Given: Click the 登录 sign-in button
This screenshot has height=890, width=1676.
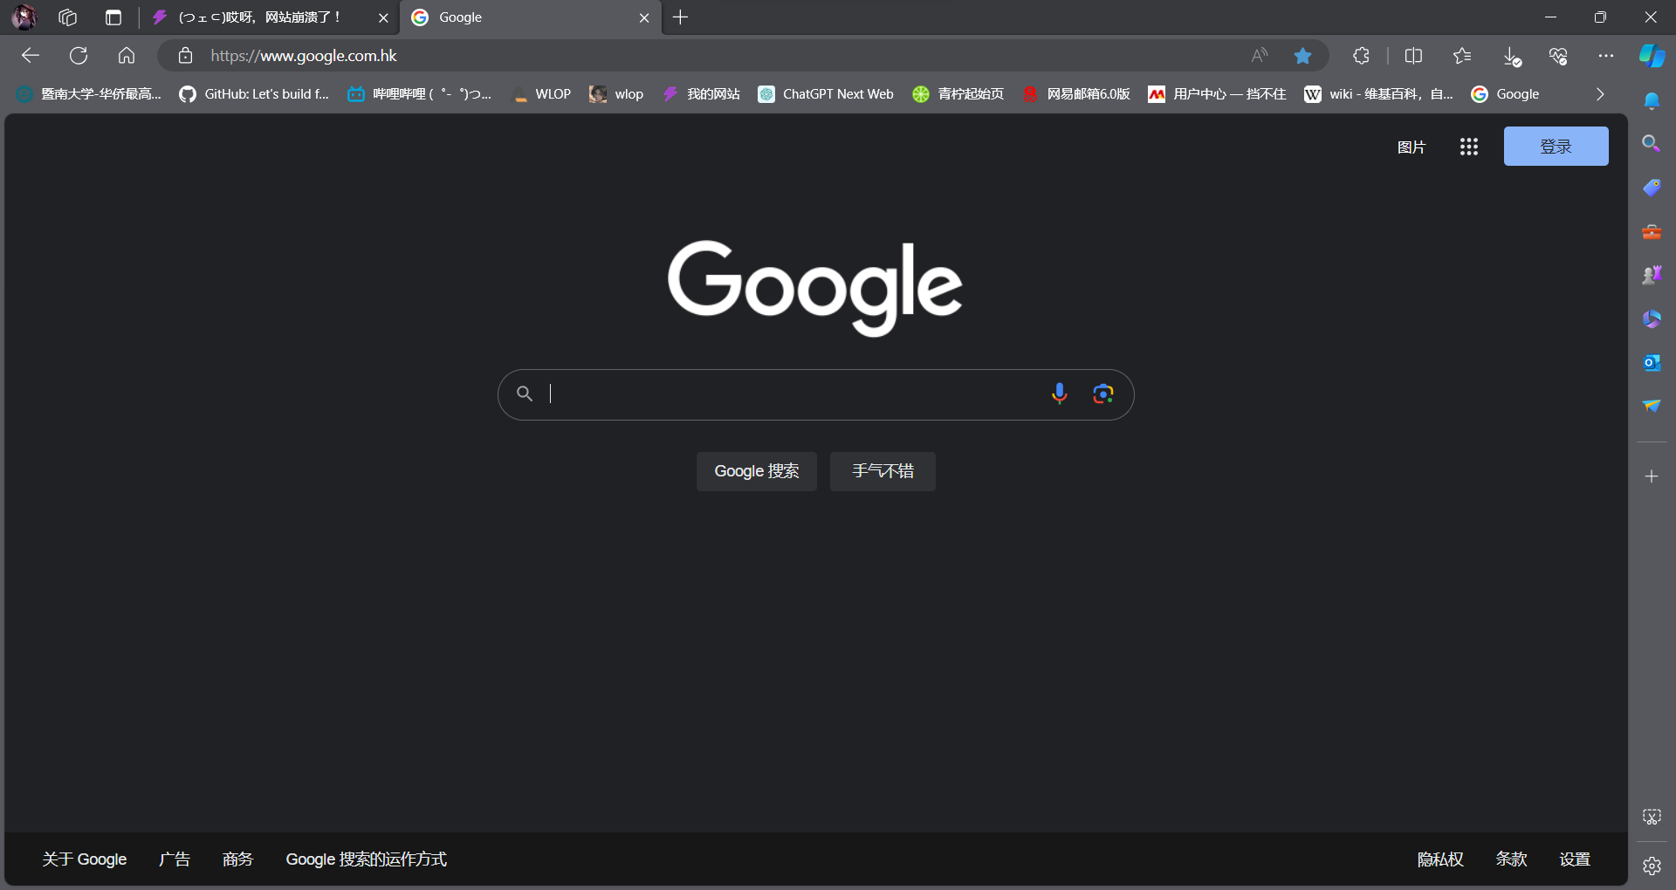Looking at the screenshot, I should (x=1556, y=147).
